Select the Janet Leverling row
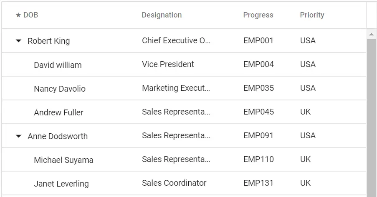377x197 pixels. pos(61,184)
